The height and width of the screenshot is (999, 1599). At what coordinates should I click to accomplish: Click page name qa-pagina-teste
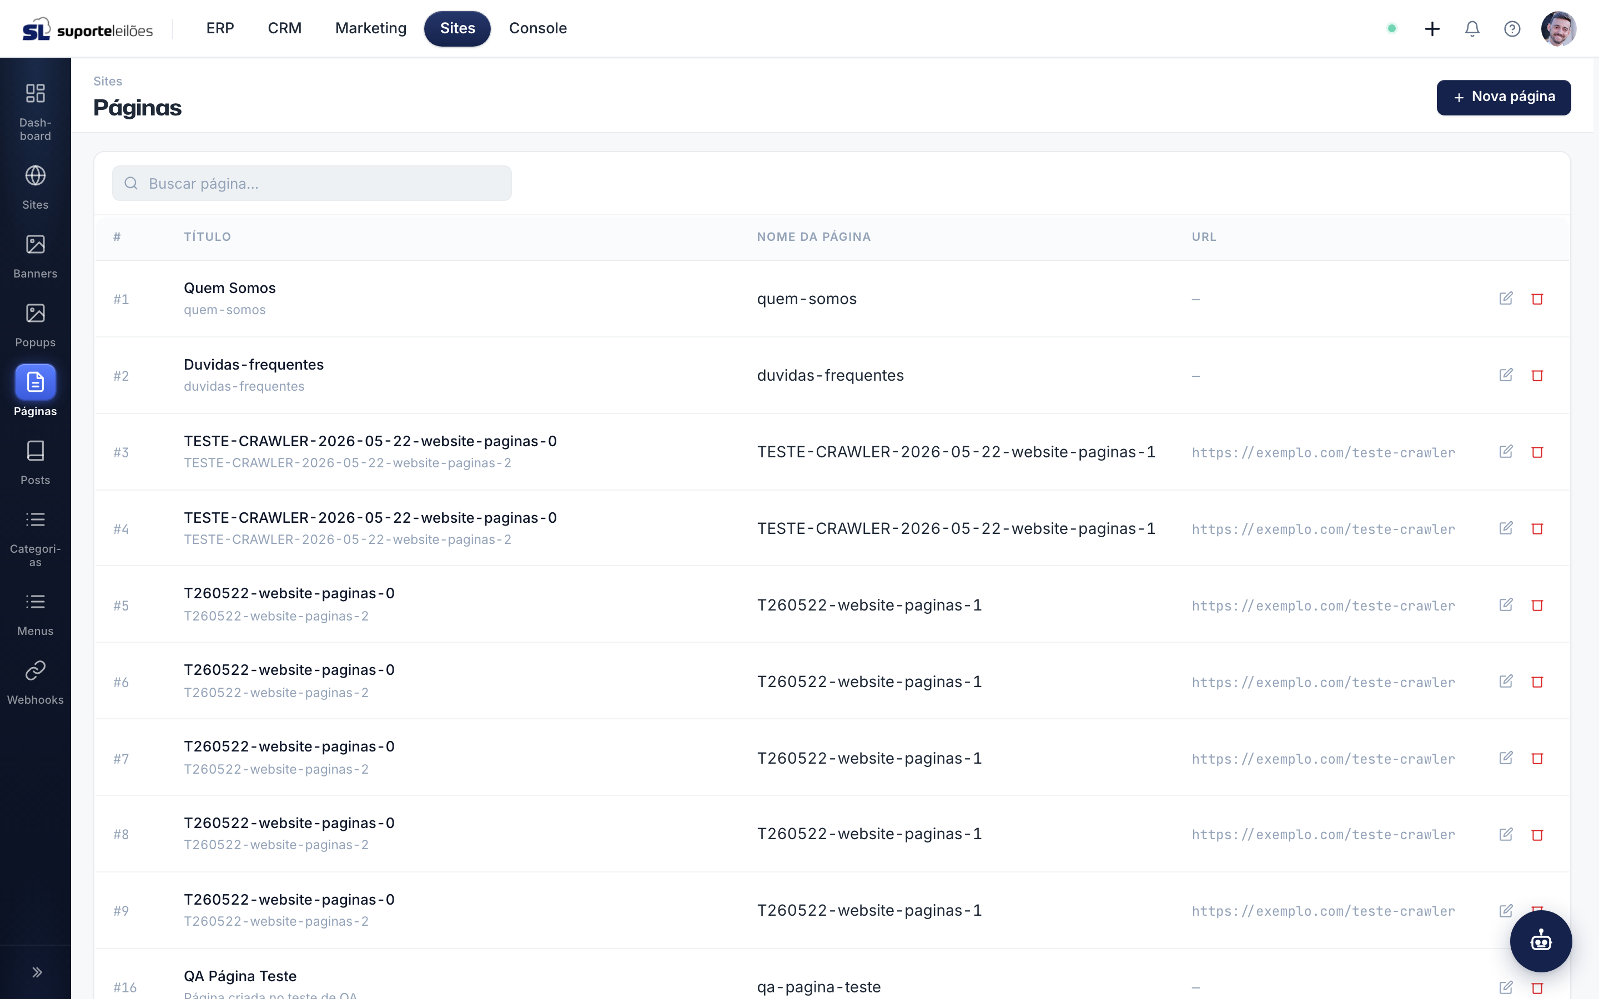coord(819,987)
